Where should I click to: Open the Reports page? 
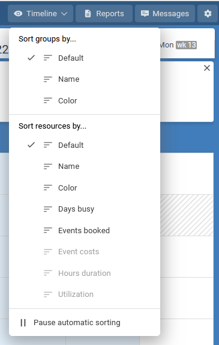click(104, 14)
